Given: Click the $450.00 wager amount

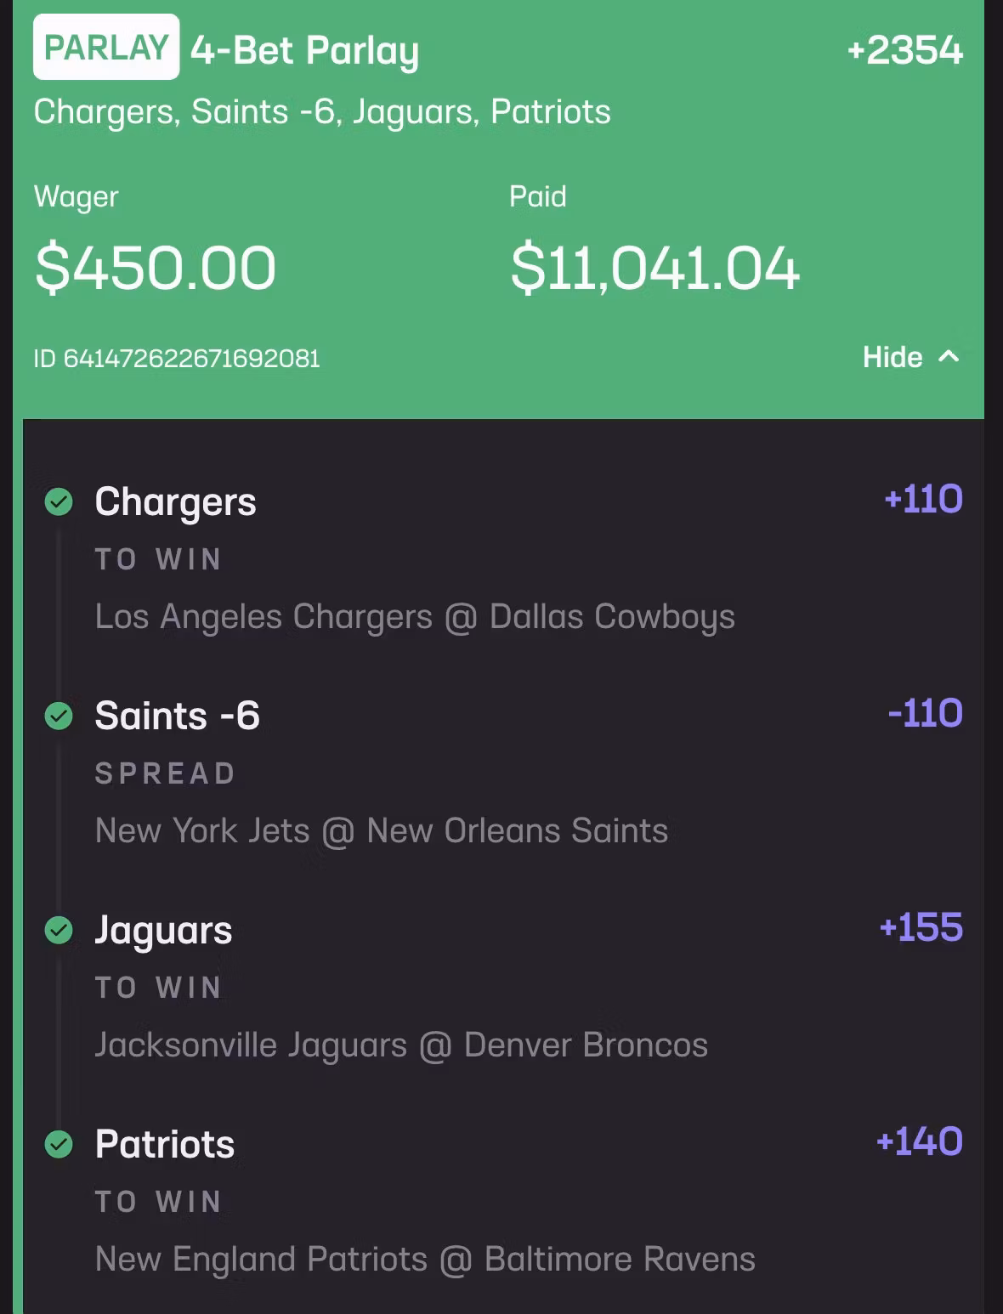Looking at the screenshot, I should (156, 268).
